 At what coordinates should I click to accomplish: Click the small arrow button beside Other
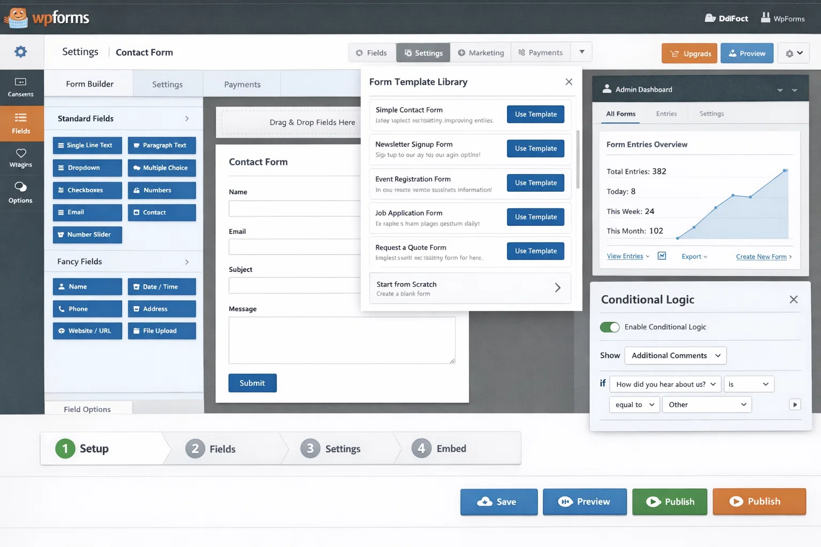tap(795, 405)
